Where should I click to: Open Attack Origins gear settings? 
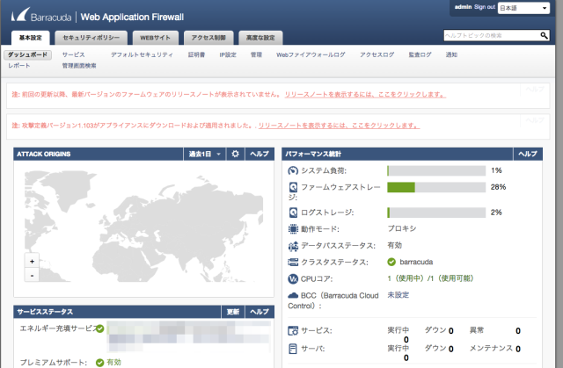pyautogui.click(x=235, y=154)
